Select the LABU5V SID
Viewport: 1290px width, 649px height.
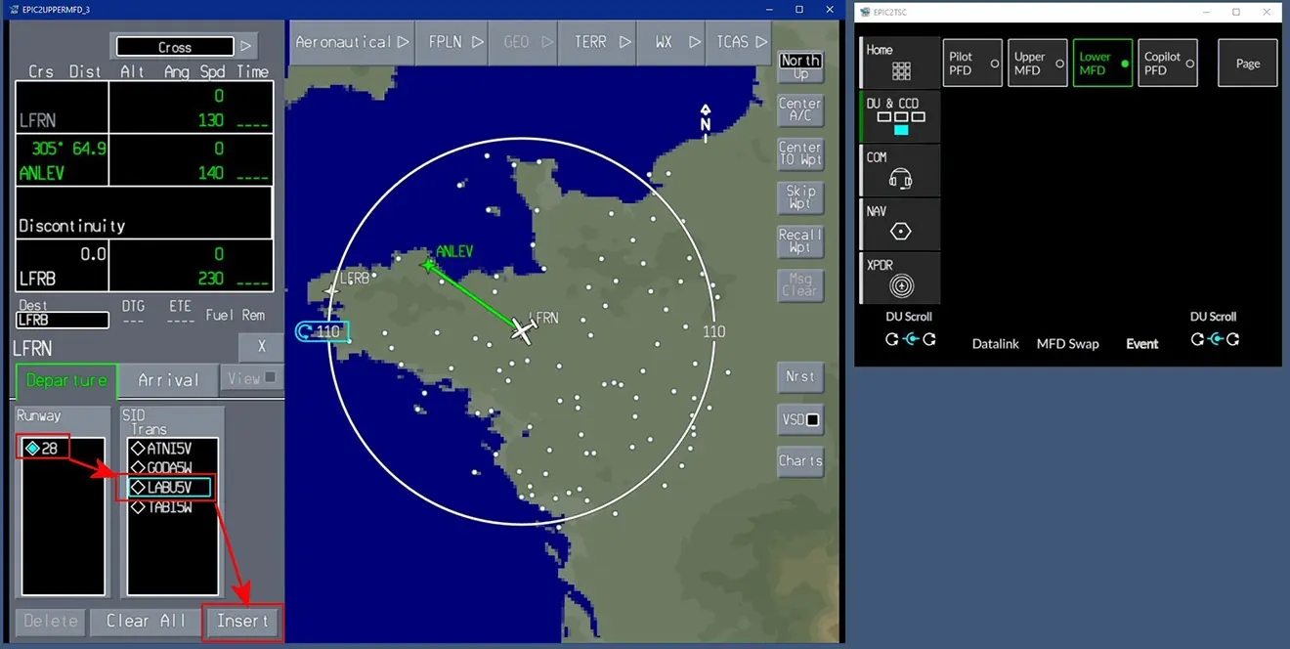coord(169,487)
